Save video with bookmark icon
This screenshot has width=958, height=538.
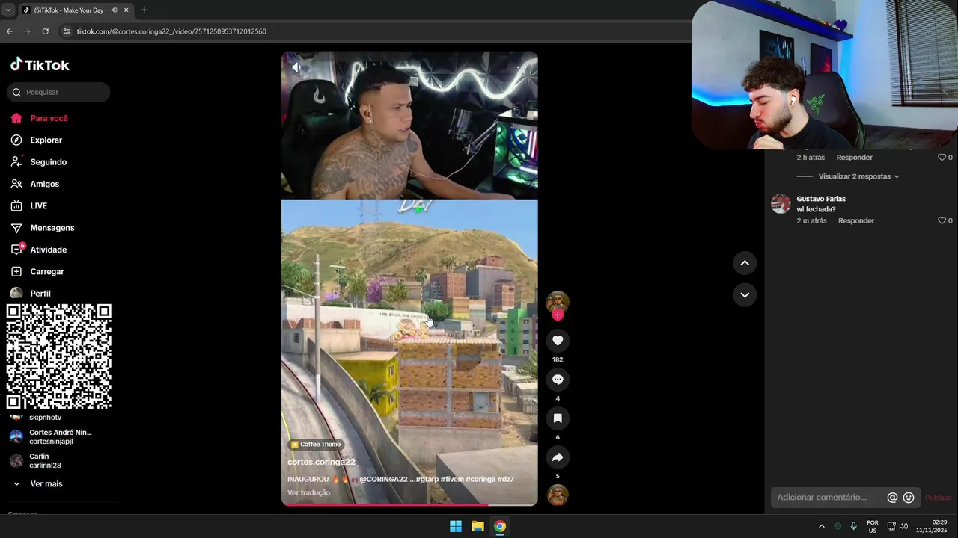pos(558,418)
